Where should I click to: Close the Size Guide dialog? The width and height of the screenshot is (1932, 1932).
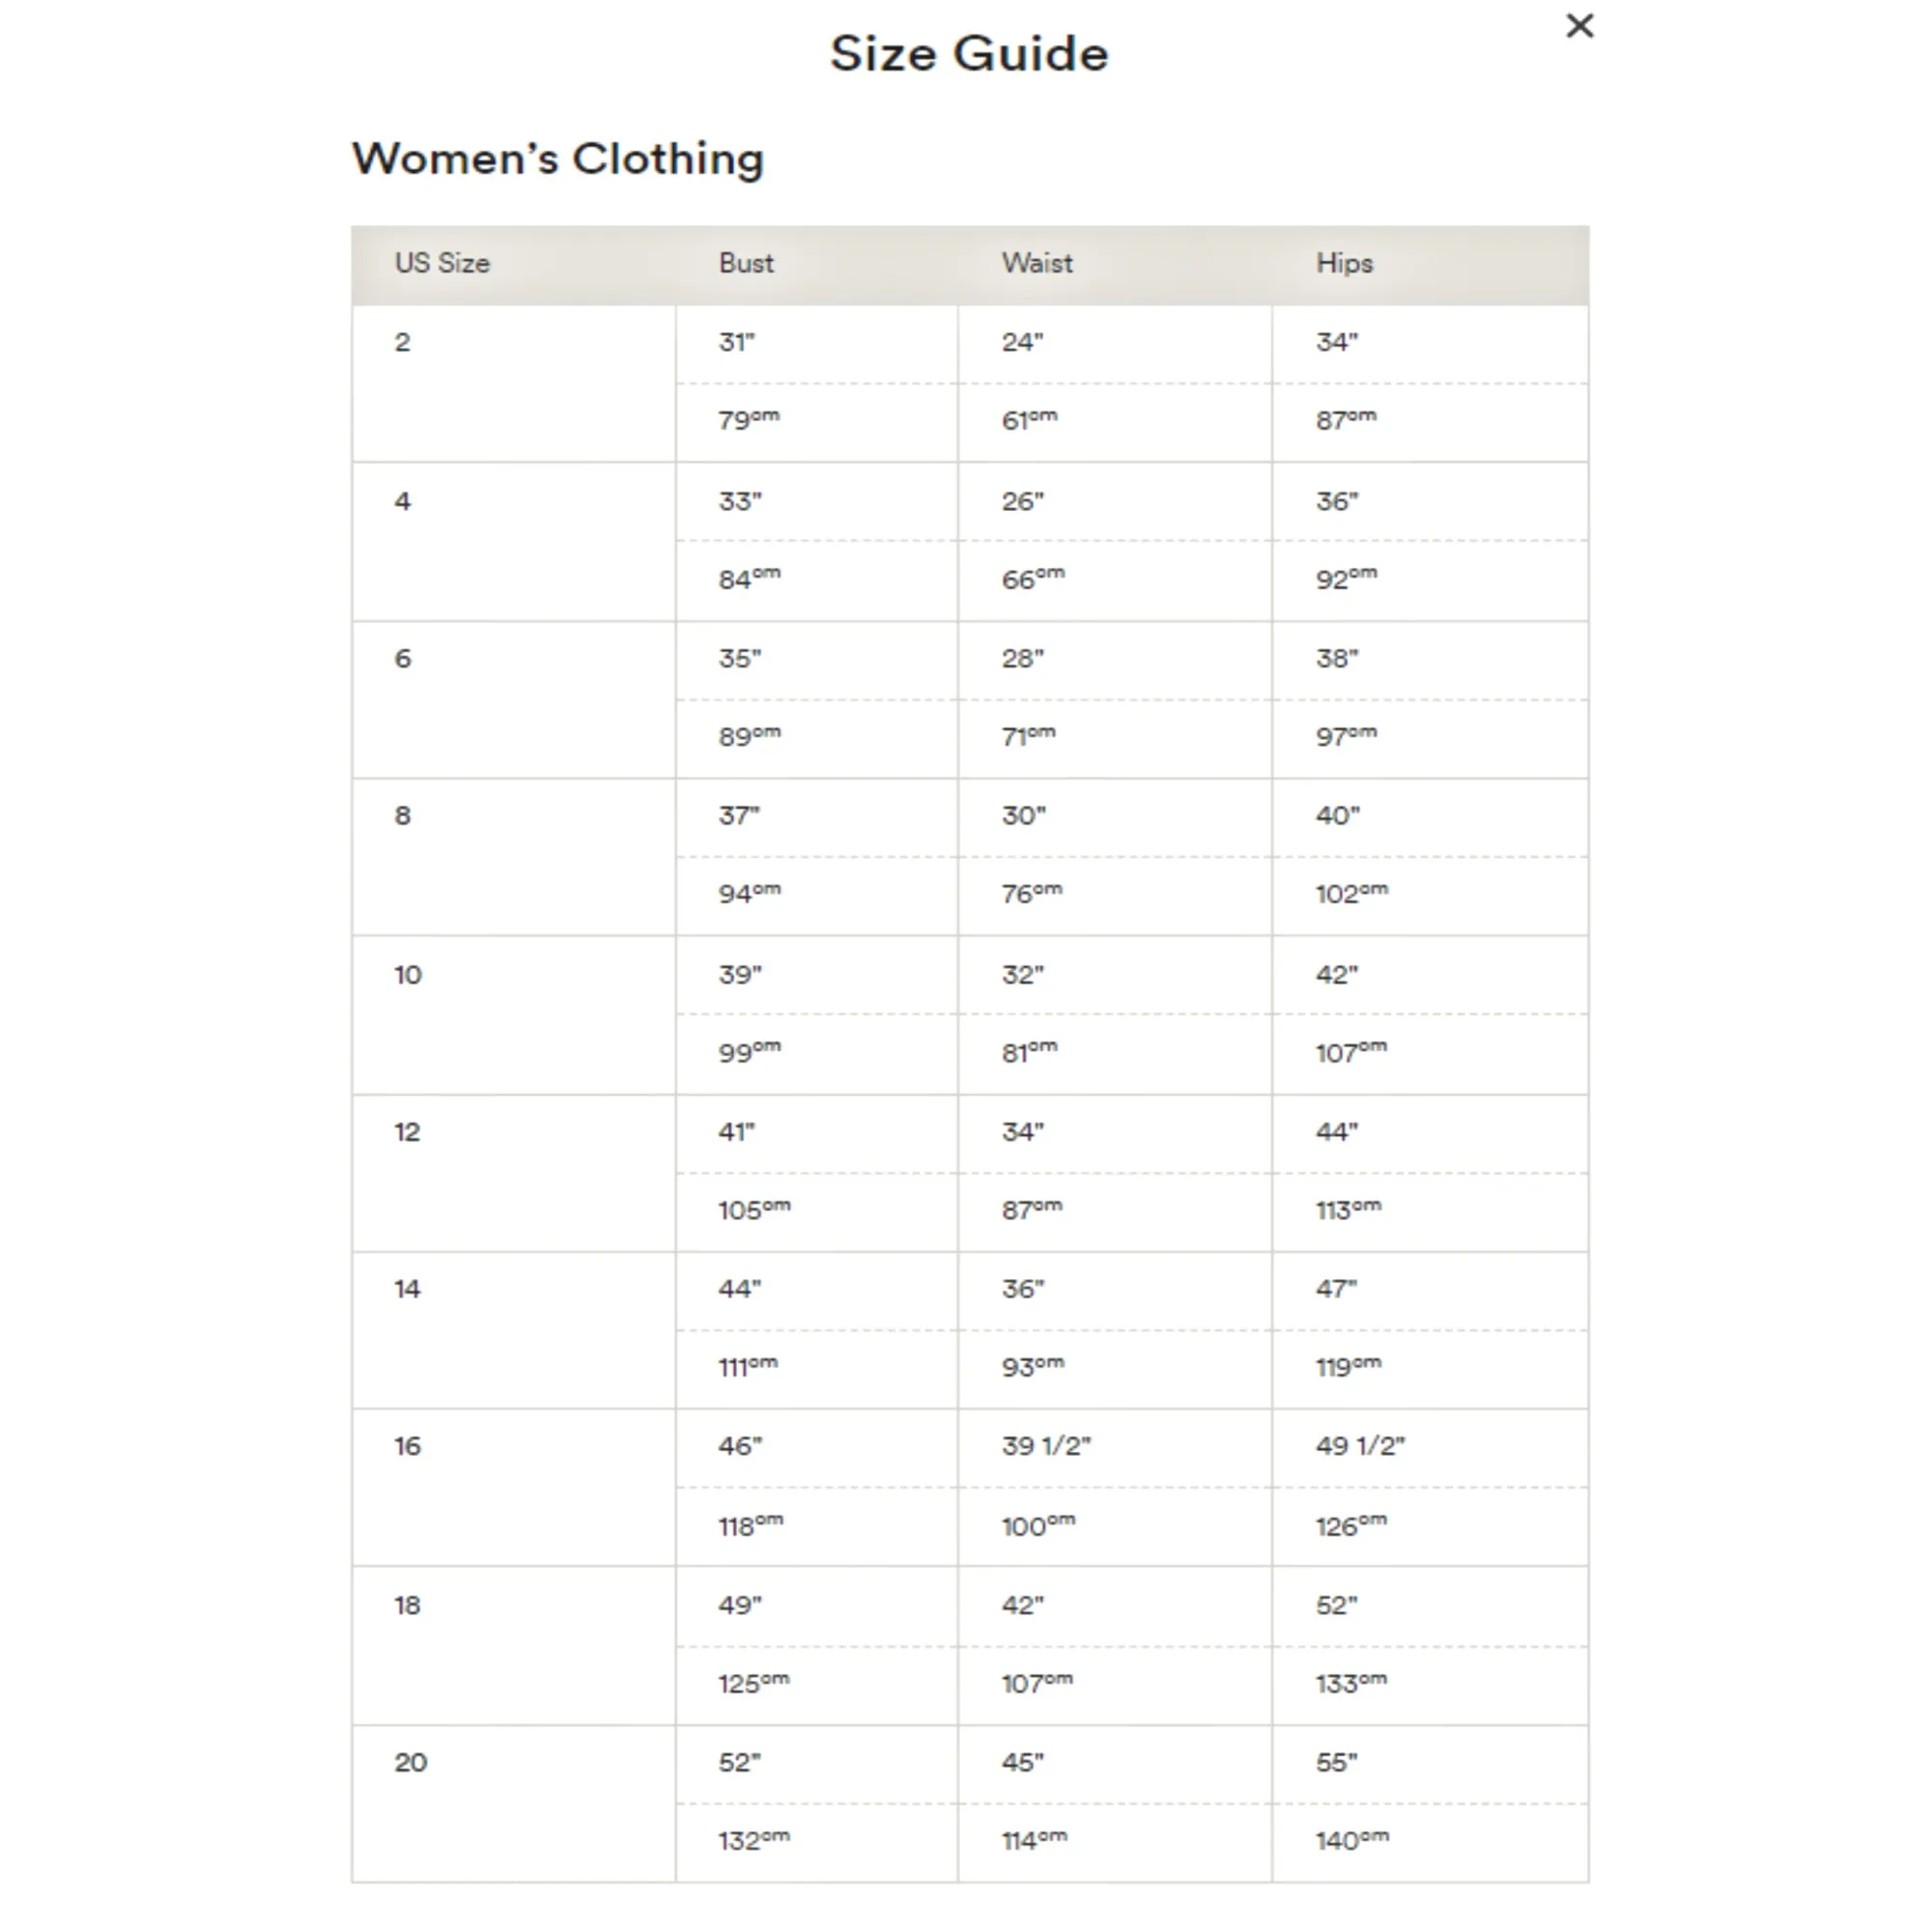click(1579, 26)
